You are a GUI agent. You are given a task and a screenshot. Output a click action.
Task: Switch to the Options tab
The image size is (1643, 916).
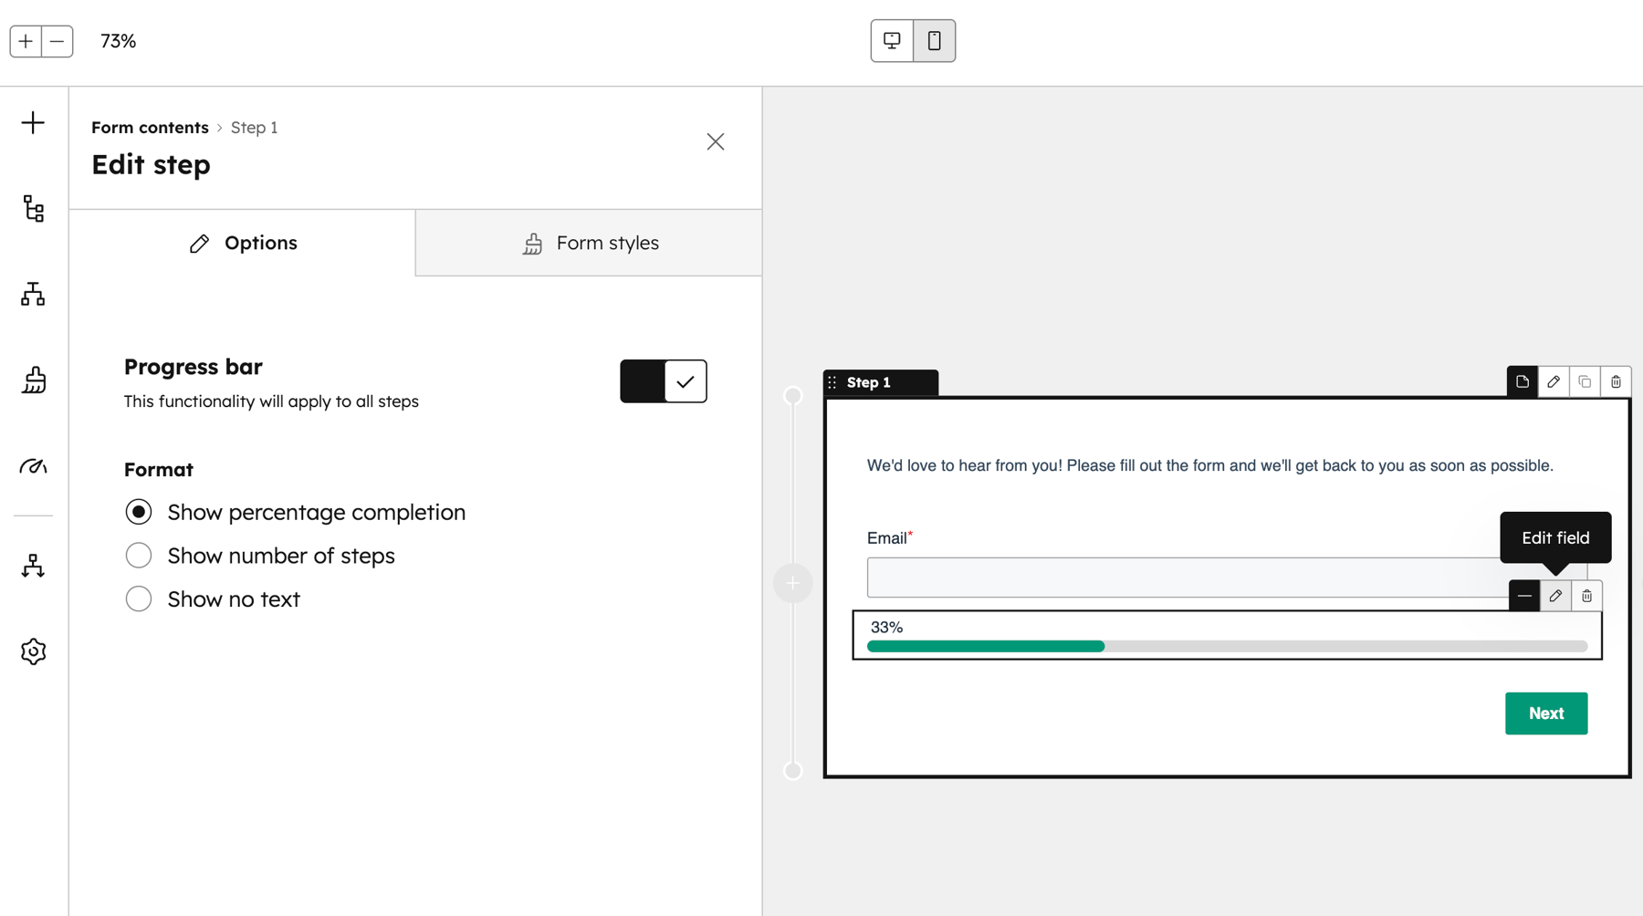click(242, 243)
